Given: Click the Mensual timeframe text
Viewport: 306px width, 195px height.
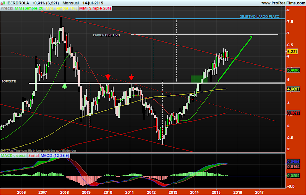Looking at the screenshot, I should point(71,3).
